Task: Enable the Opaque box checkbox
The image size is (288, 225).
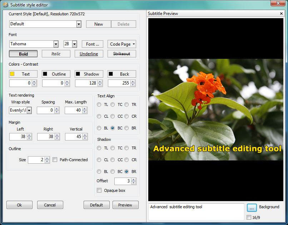Action: (x=99, y=190)
